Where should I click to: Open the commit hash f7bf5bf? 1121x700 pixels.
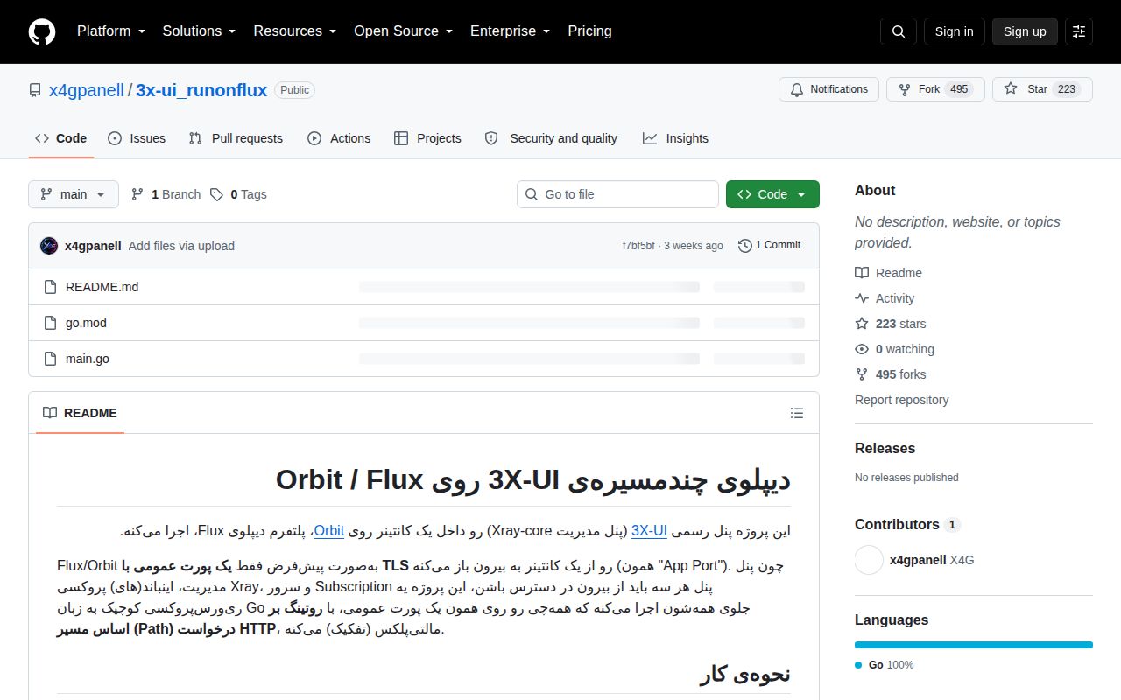click(x=638, y=246)
